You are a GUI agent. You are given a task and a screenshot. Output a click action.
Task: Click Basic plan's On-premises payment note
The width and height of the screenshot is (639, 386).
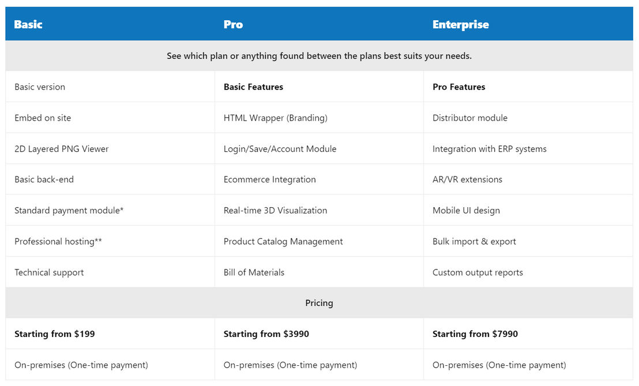81,365
